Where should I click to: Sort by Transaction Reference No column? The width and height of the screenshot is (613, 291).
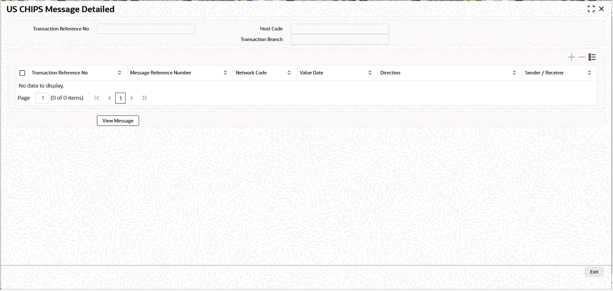coord(119,73)
